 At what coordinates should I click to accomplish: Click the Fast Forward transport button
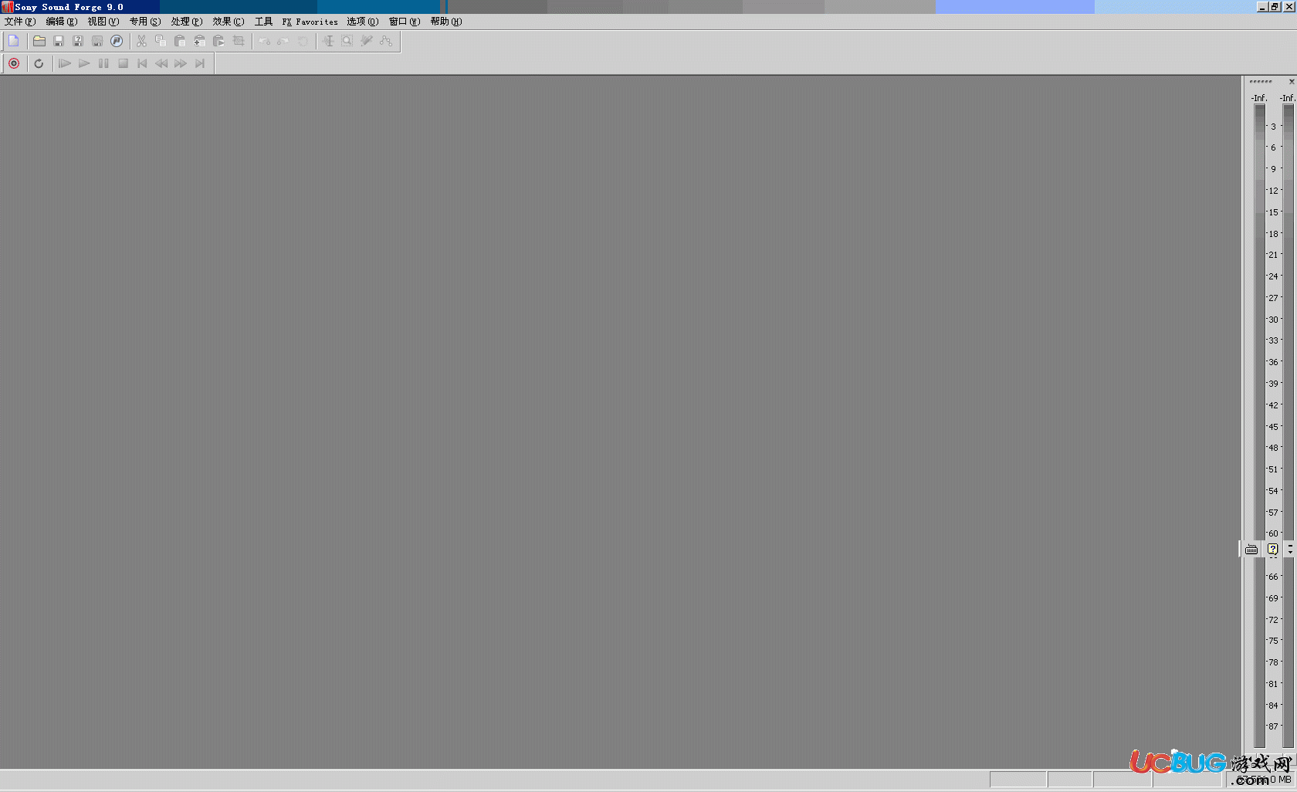(181, 63)
